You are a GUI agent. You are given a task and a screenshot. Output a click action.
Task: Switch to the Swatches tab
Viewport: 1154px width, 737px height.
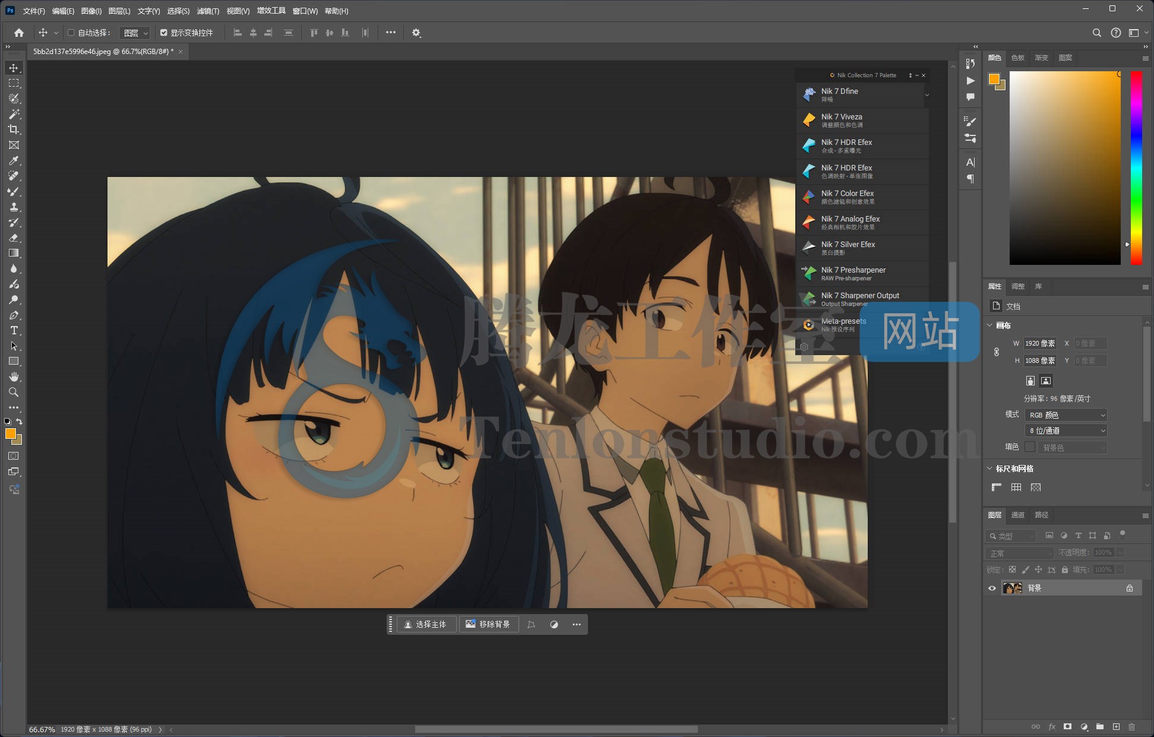(1018, 58)
